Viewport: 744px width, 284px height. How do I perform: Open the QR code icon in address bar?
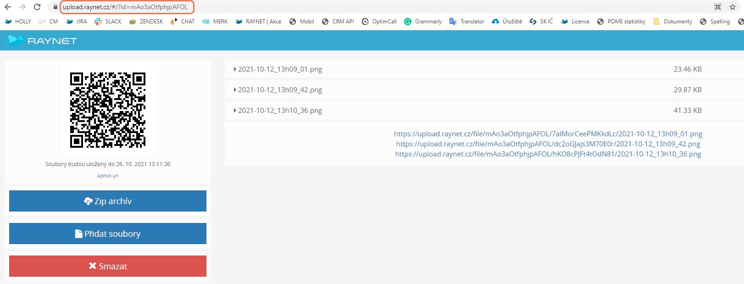tap(718, 7)
